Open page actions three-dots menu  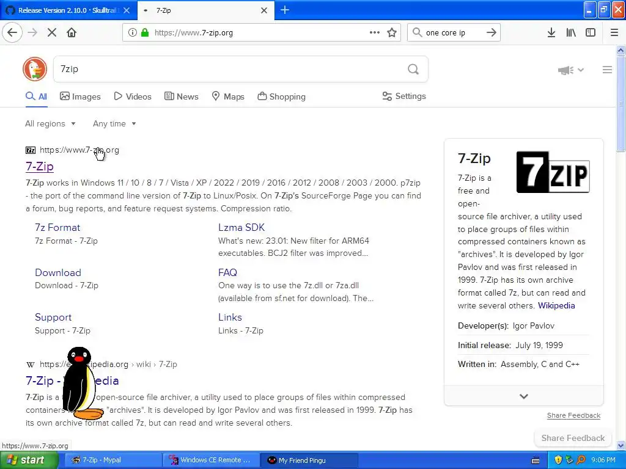pyautogui.click(x=375, y=32)
